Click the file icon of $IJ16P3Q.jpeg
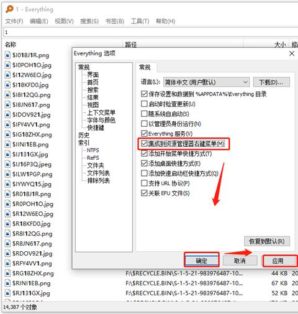The image size is (298, 314). tap(7, 164)
